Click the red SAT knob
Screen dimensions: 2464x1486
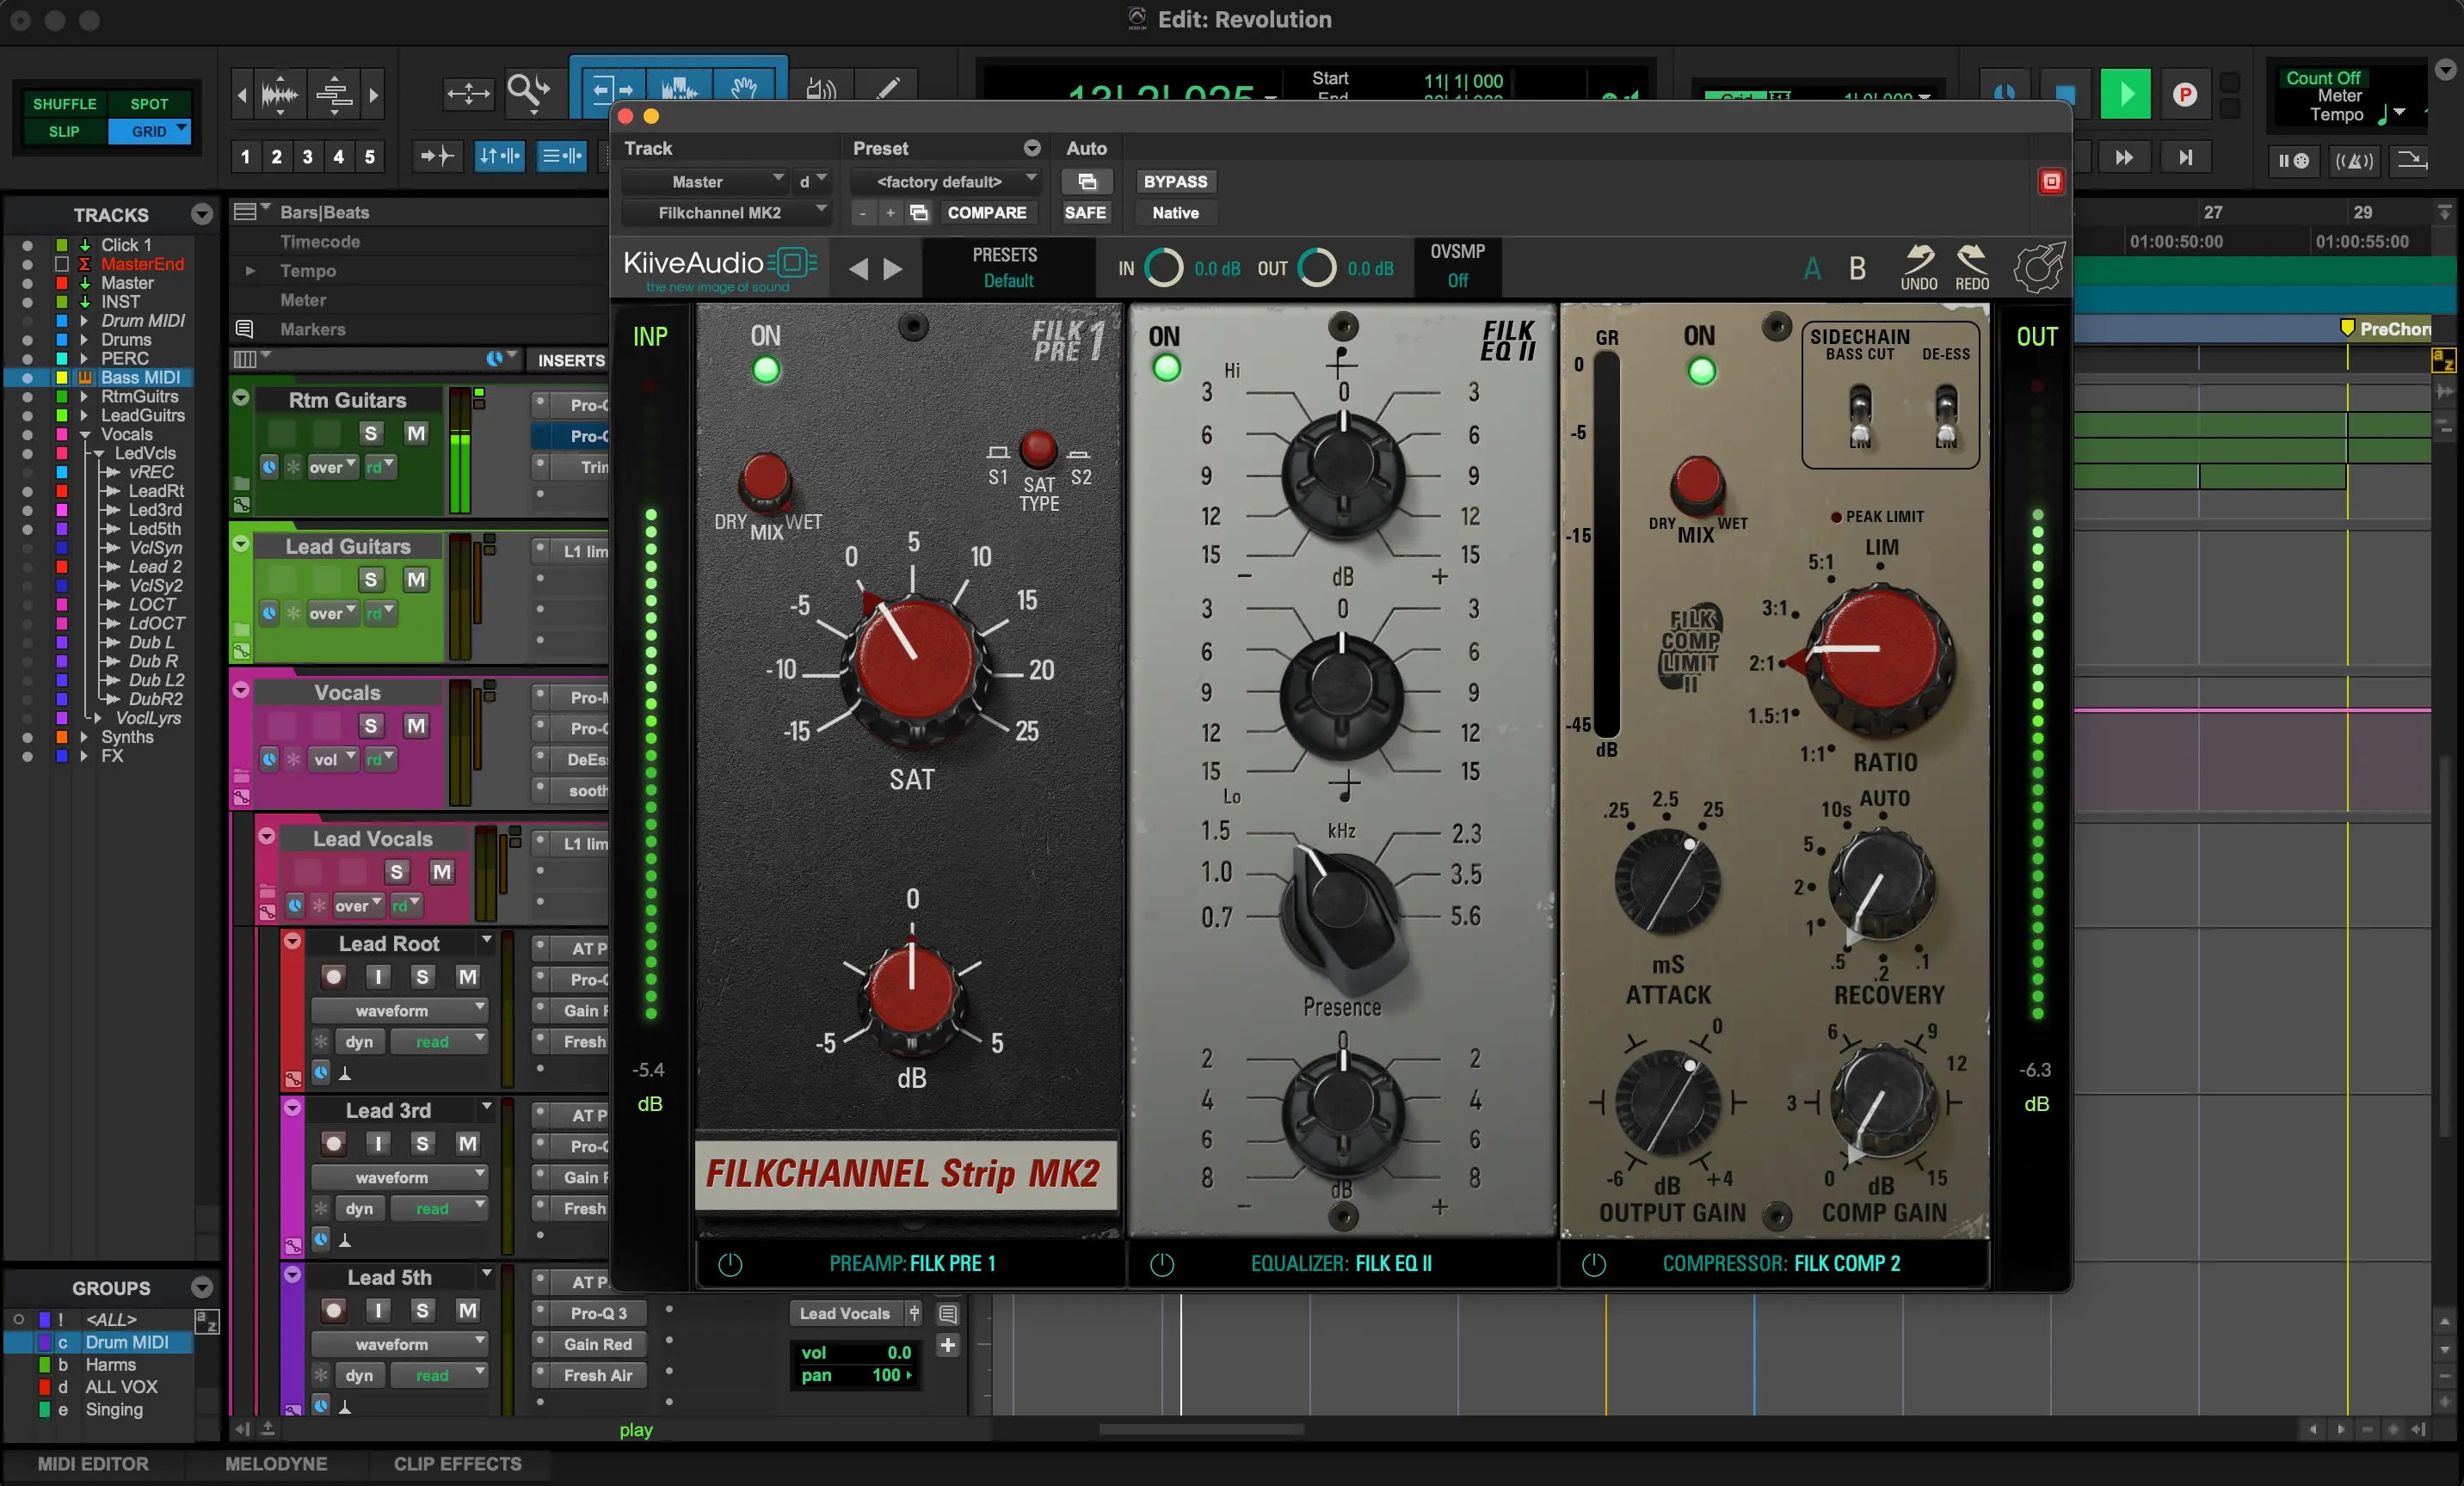point(914,660)
